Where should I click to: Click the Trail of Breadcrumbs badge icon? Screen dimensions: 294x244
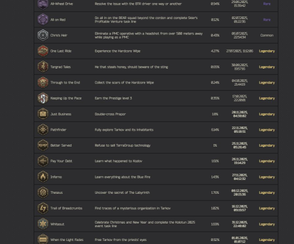[43, 208]
